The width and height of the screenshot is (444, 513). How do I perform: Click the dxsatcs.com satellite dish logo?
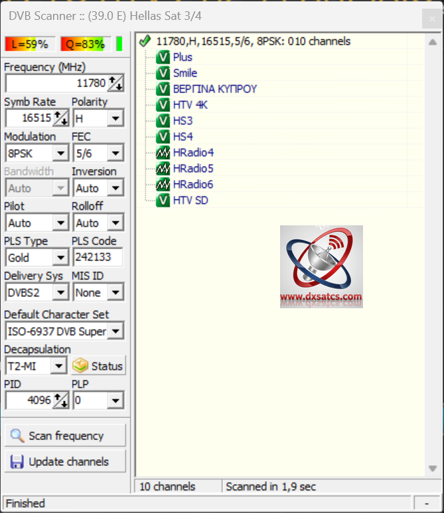(321, 266)
